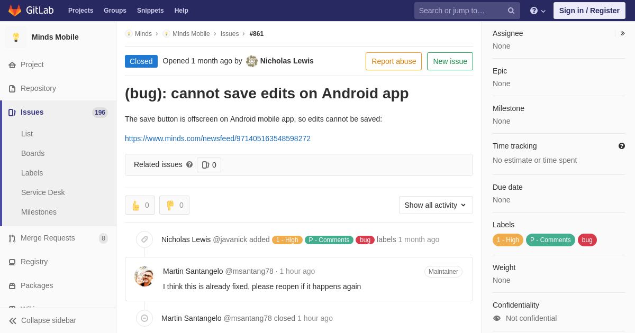Screen dimensions: 635x333
Task: Click the 1 - High label in activity
Action: click(287, 240)
